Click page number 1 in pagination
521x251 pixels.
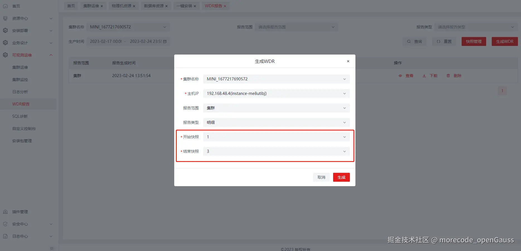coord(502,91)
